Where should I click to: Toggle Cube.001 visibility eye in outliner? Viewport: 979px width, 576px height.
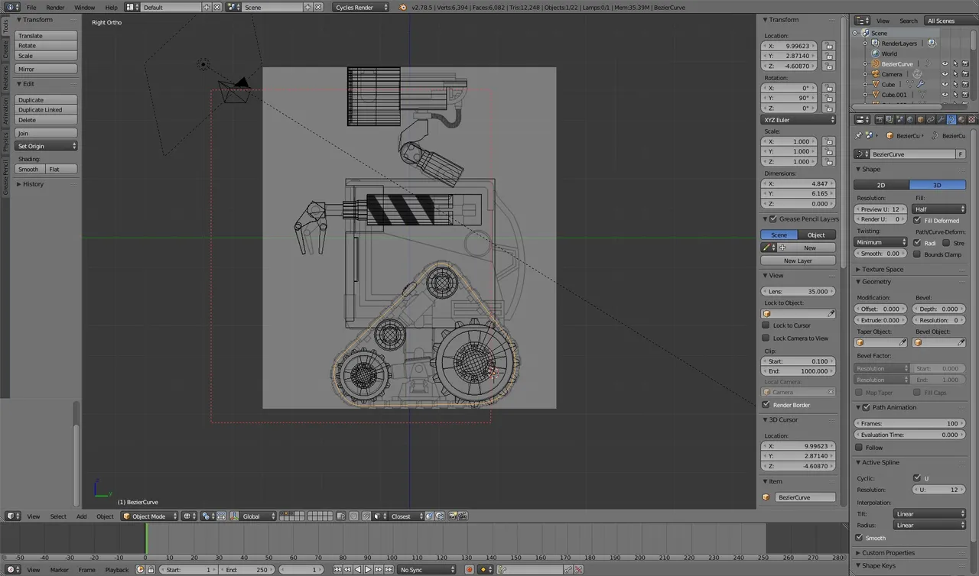tap(945, 95)
